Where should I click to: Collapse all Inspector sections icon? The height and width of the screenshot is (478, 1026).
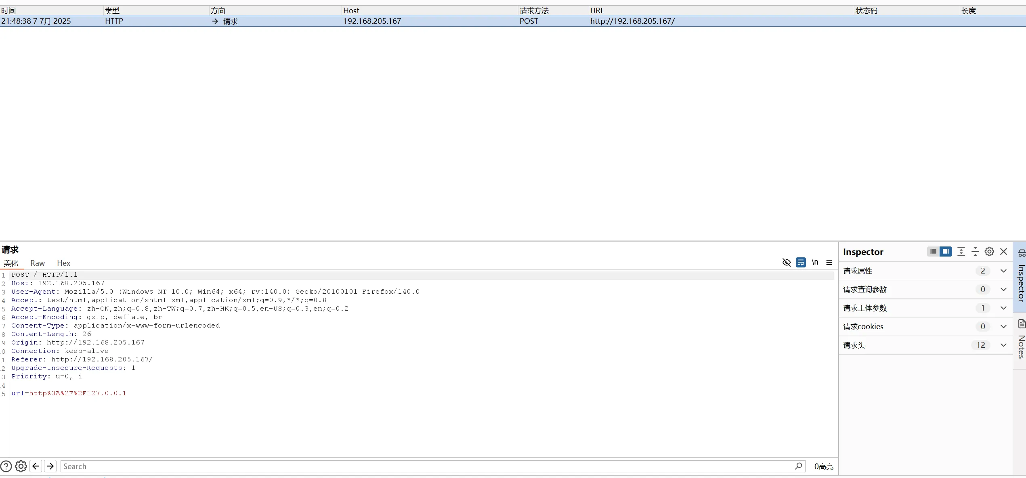point(975,252)
